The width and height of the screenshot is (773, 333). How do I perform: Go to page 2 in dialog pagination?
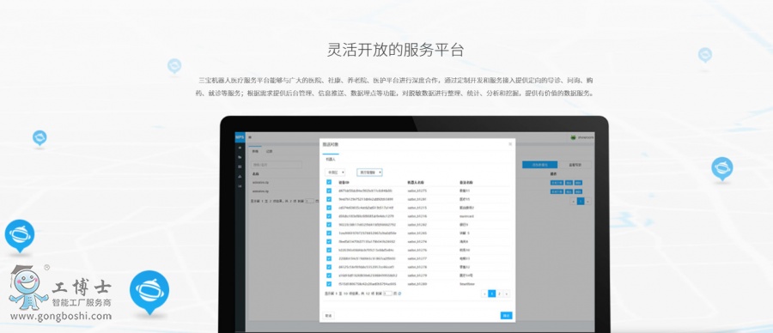pyautogui.click(x=499, y=294)
